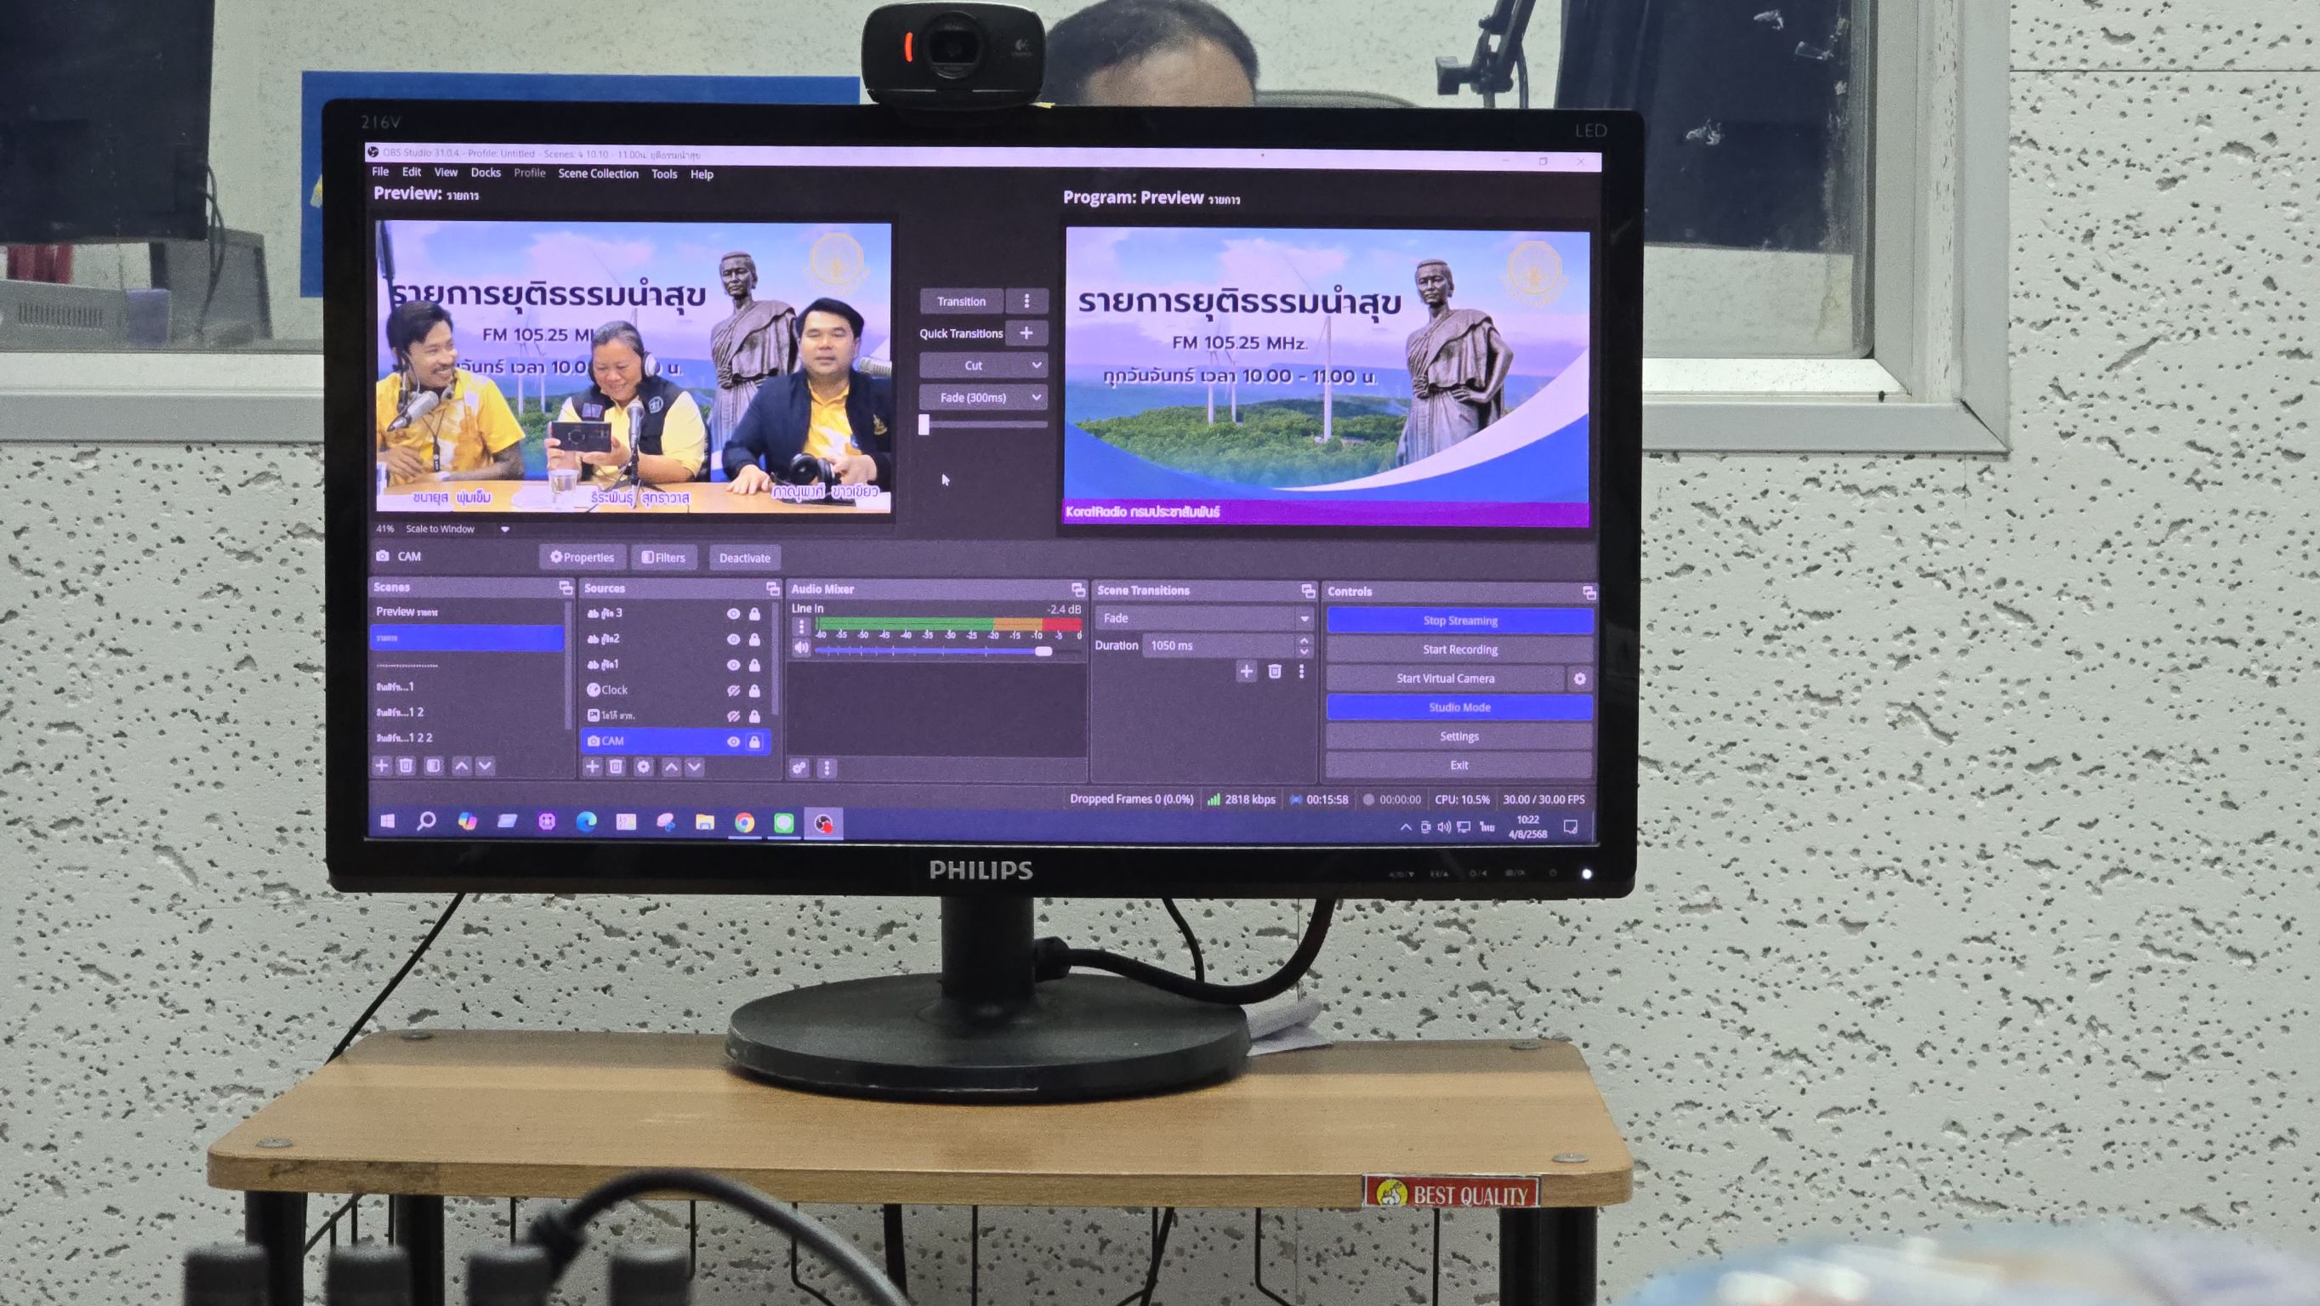Adjust the Line In volume slider handle
Screen dimensions: 2320x1306
coord(1043,650)
